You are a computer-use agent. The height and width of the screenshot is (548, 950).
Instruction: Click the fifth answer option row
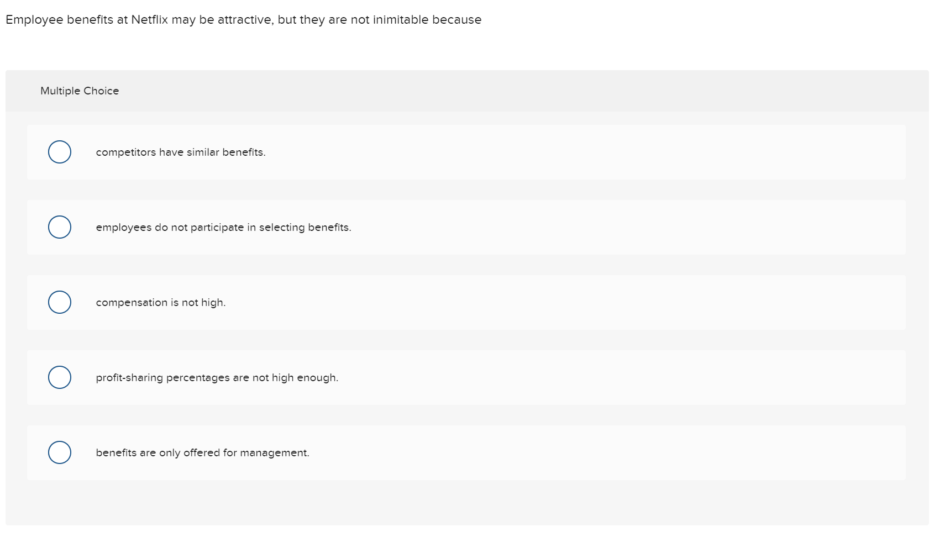[x=466, y=452]
